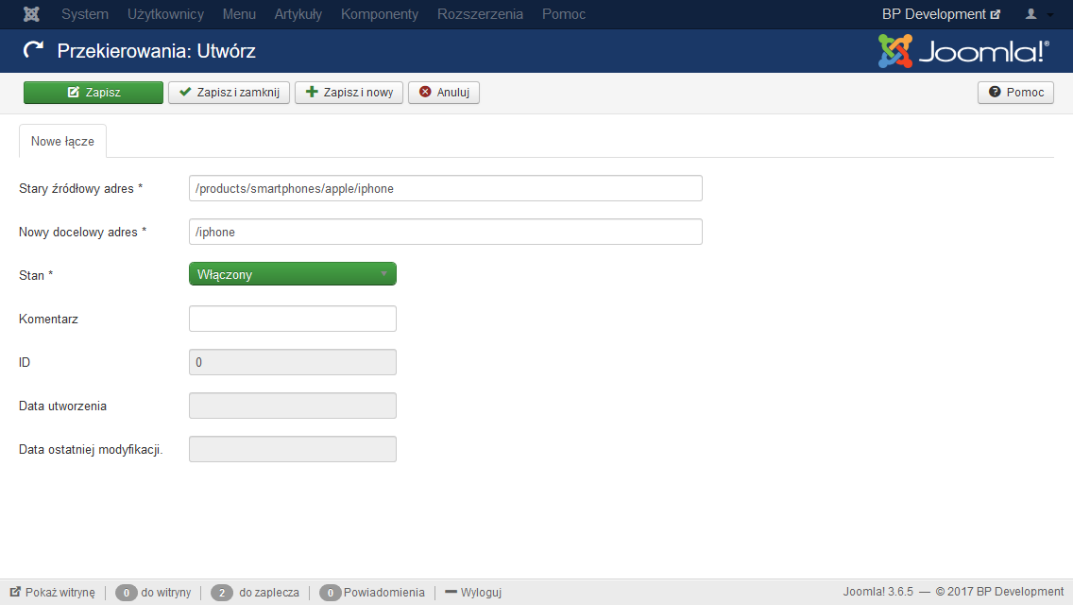Screen dimensions: 1073x605
Task: Click Zapisz i nowy button
Action: (x=349, y=93)
